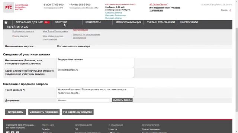Open Поиск закупок link
The height and width of the screenshot is (133, 238).
point(20,36)
